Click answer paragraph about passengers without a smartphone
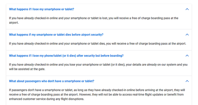This screenshot has width=198, height=105. (97, 94)
